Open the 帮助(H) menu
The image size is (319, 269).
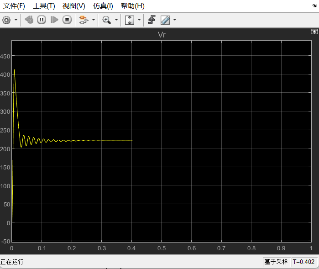pyautogui.click(x=133, y=6)
